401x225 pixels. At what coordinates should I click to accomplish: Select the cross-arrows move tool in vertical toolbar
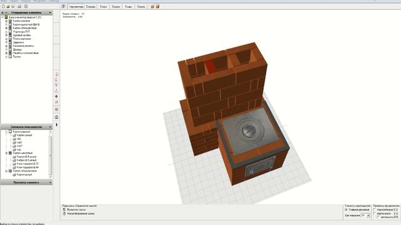tap(56, 96)
